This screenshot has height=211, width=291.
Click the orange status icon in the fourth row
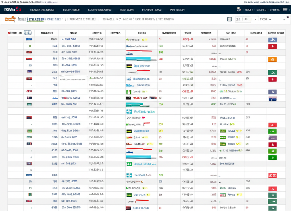(x=272, y=59)
